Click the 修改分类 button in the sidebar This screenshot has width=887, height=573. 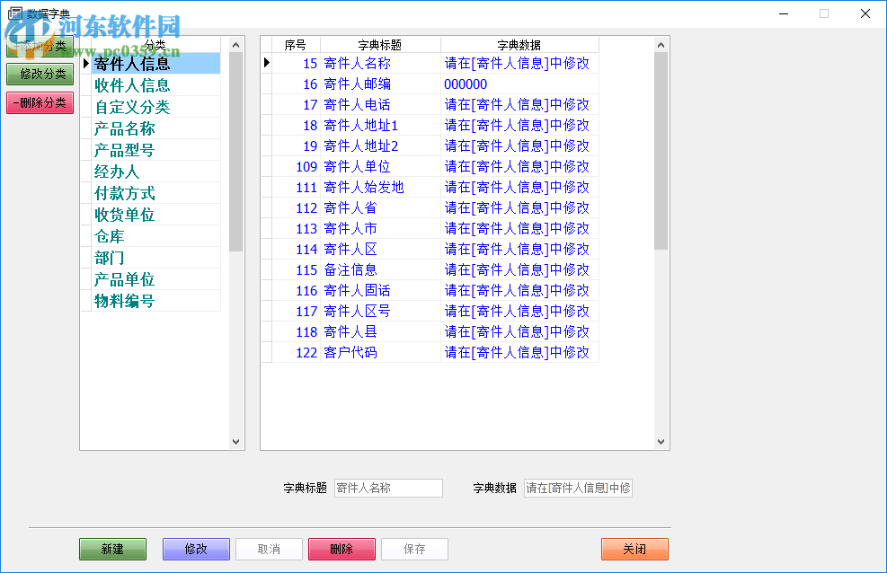pyautogui.click(x=40, y=74)
